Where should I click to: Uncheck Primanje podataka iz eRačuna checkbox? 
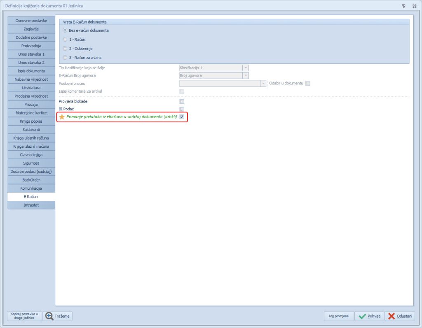(x=182, y=117)
